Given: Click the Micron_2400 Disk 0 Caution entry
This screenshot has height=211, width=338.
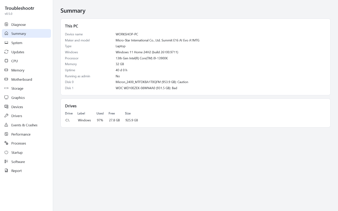Looking at the screenshot, I should point(152,82).
